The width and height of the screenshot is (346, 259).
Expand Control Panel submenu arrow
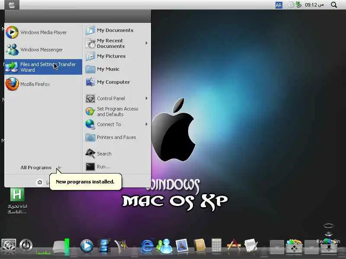pyautogui.click(x=147, y=98)
